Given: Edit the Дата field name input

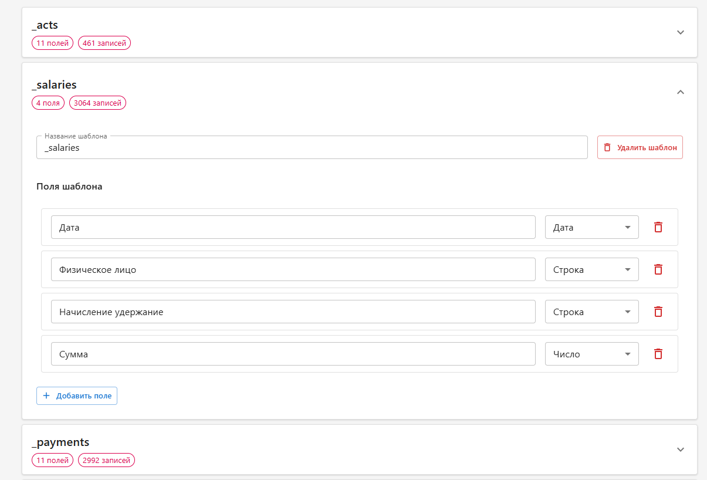Looking at the screenshot, I should coord(293,227).
